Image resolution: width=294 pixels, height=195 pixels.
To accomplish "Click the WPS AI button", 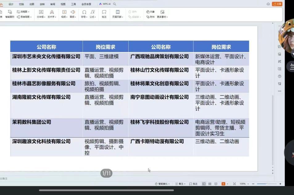I will 105,4.
